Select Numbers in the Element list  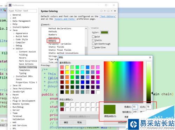point(53,35)
